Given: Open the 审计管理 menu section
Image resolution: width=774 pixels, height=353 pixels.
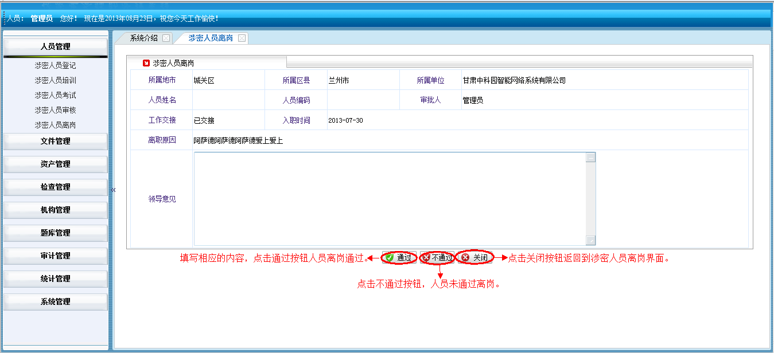Looking at the screenshot, I should click(x=56, y=256).
